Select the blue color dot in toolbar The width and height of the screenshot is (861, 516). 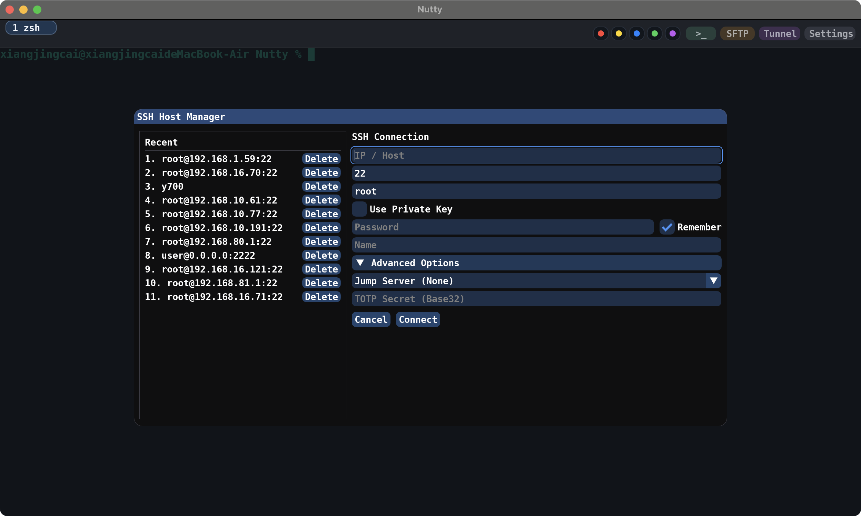(x=637, y=33)
